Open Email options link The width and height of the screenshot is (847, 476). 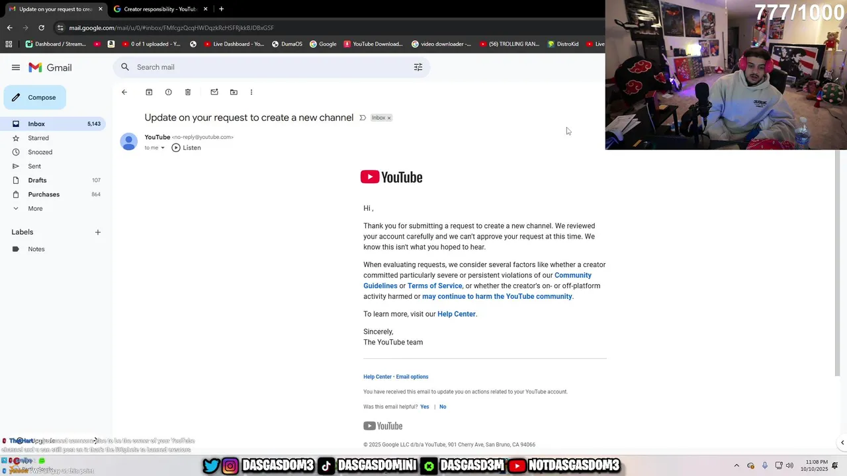click(x=412, y=377)
